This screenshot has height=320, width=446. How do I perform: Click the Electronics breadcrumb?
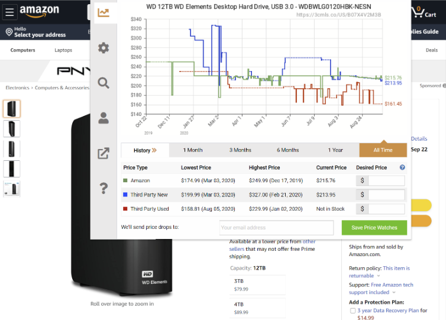[17, 88]
